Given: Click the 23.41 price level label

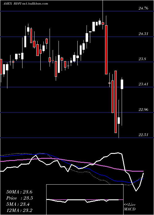Looking at the screenshot, I should click(x=144, y=84).
